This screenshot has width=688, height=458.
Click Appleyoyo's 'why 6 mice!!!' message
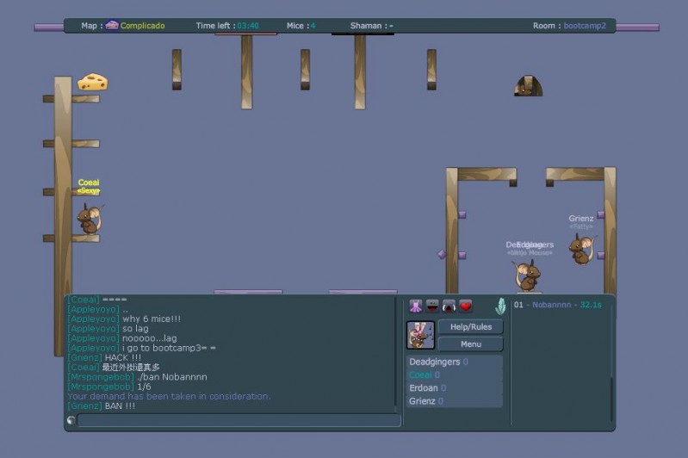point(124,319)
